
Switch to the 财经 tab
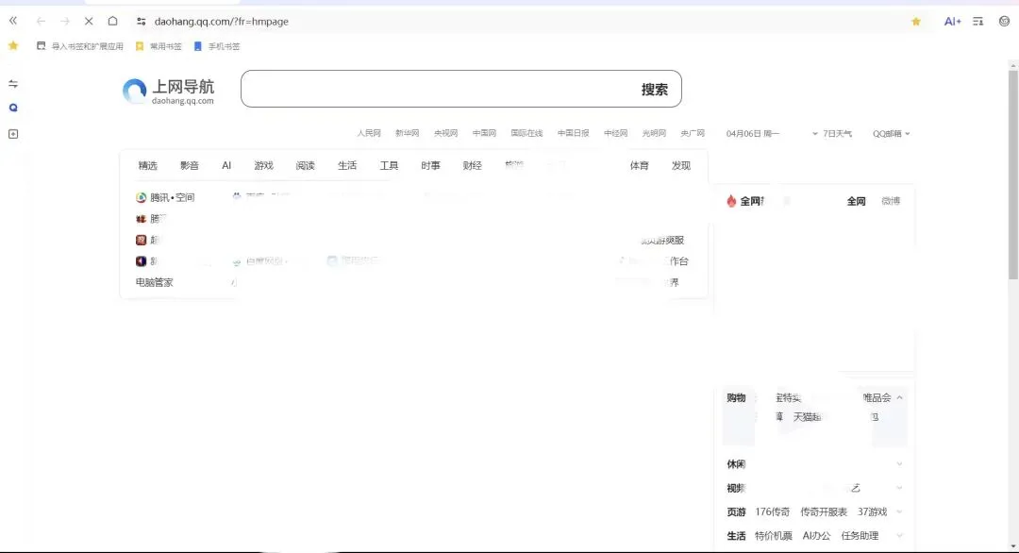click(472, 166)
